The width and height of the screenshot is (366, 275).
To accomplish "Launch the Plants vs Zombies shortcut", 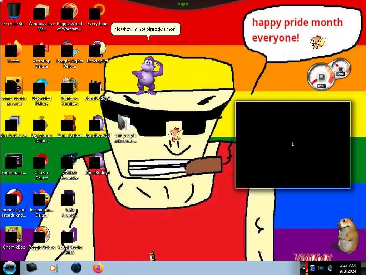I will click(70, 91).
